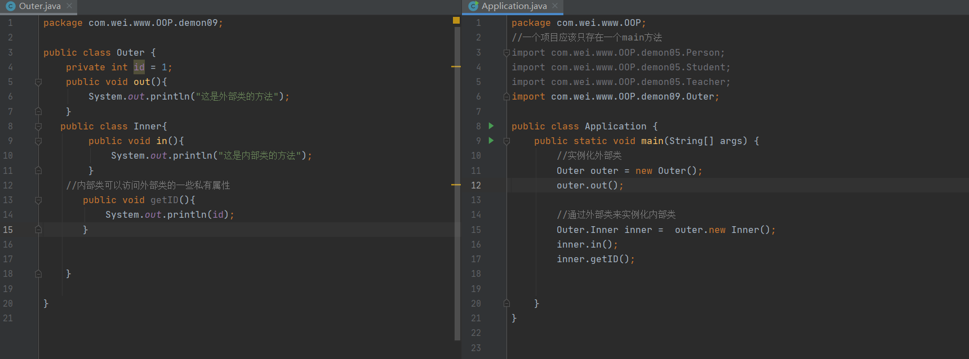Click the import of demon09.Outer
The image size is (969, 359).
click(x=615, y=96)
